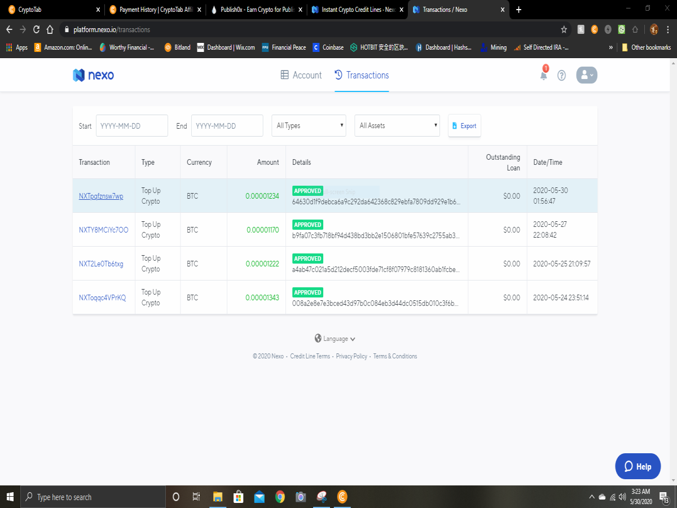Select the Transactions tab

(362, 75)
